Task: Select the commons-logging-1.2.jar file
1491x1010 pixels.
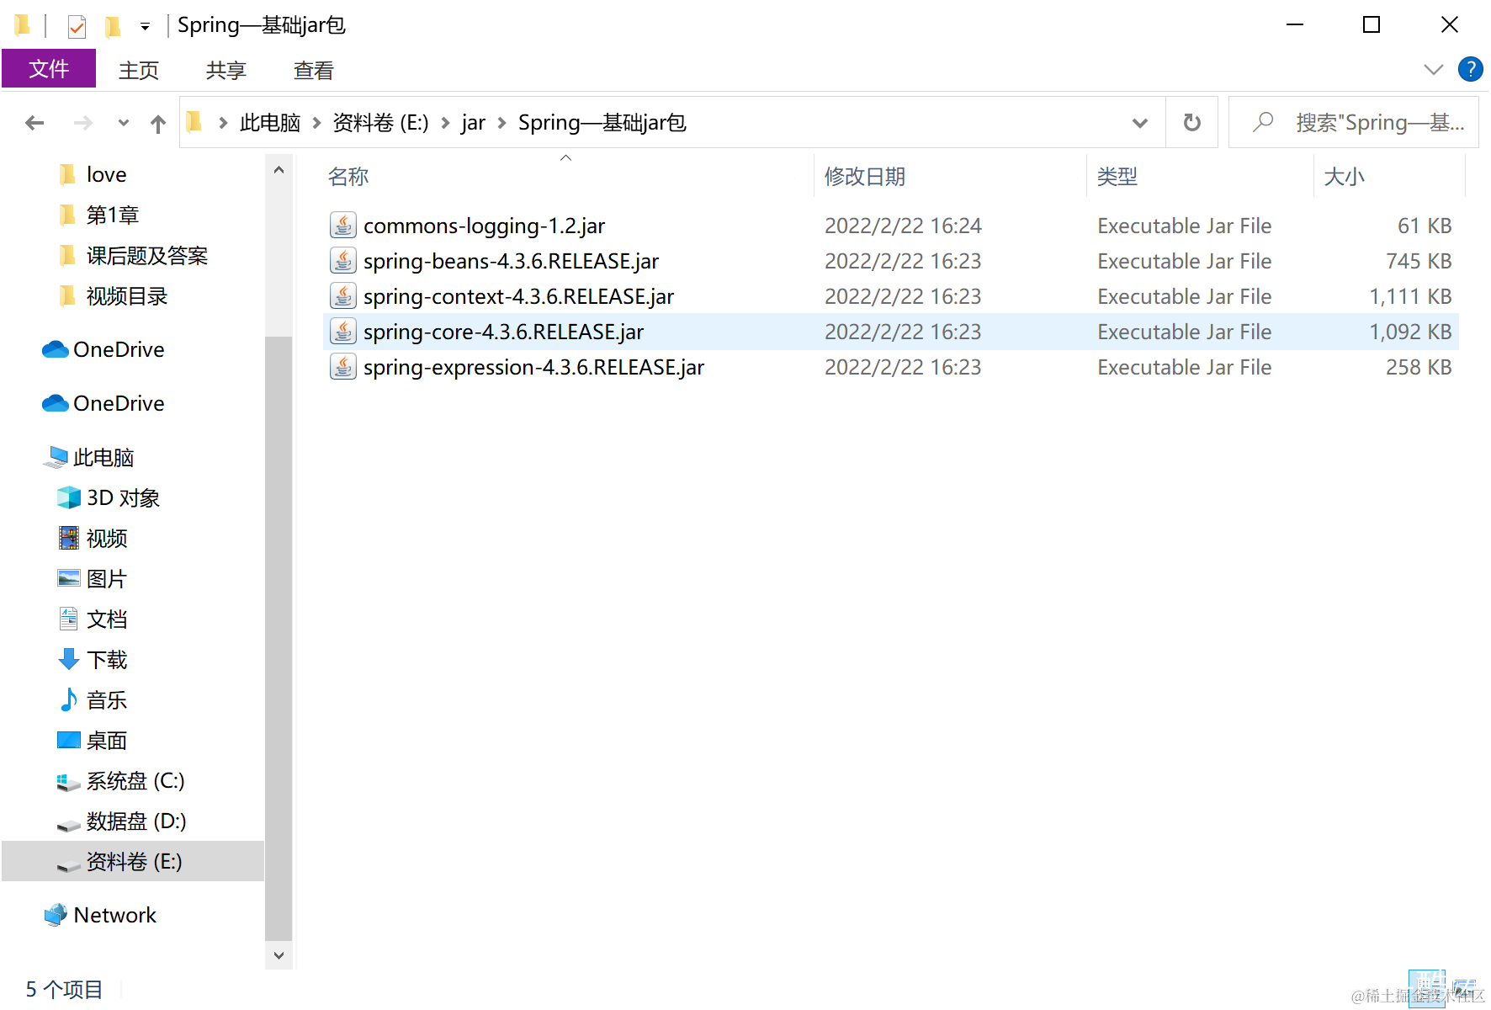Action: point(890,226)
